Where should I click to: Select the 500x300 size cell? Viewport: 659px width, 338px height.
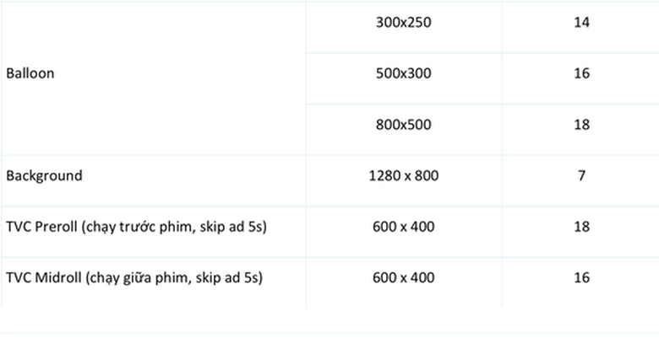pos(403,73)
